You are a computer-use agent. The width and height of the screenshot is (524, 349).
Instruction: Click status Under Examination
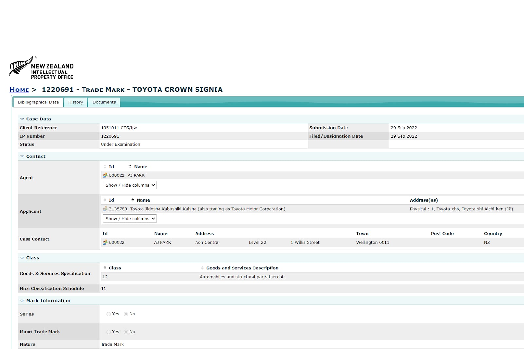(121, 144)
